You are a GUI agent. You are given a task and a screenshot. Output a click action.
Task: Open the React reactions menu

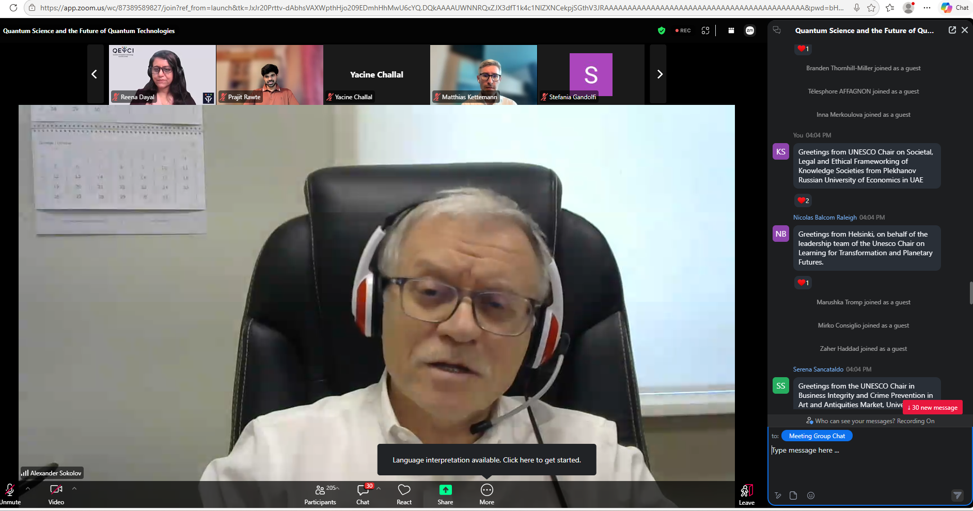(404, 494)
